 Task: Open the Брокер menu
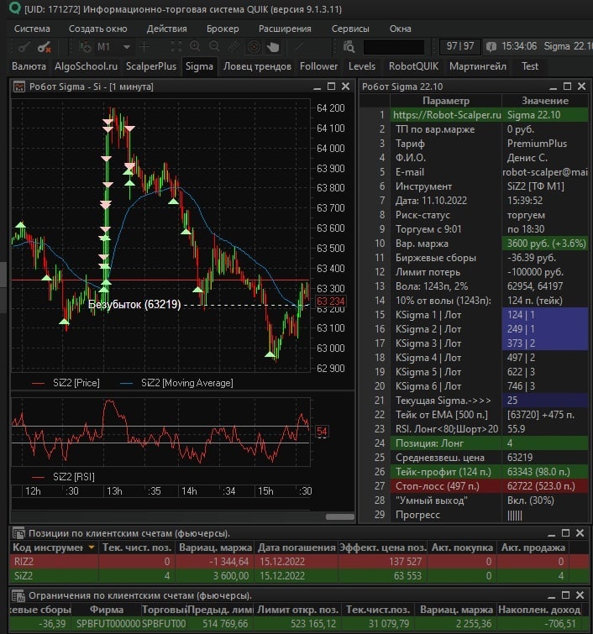pyautogui.click(x=223, y=29)
